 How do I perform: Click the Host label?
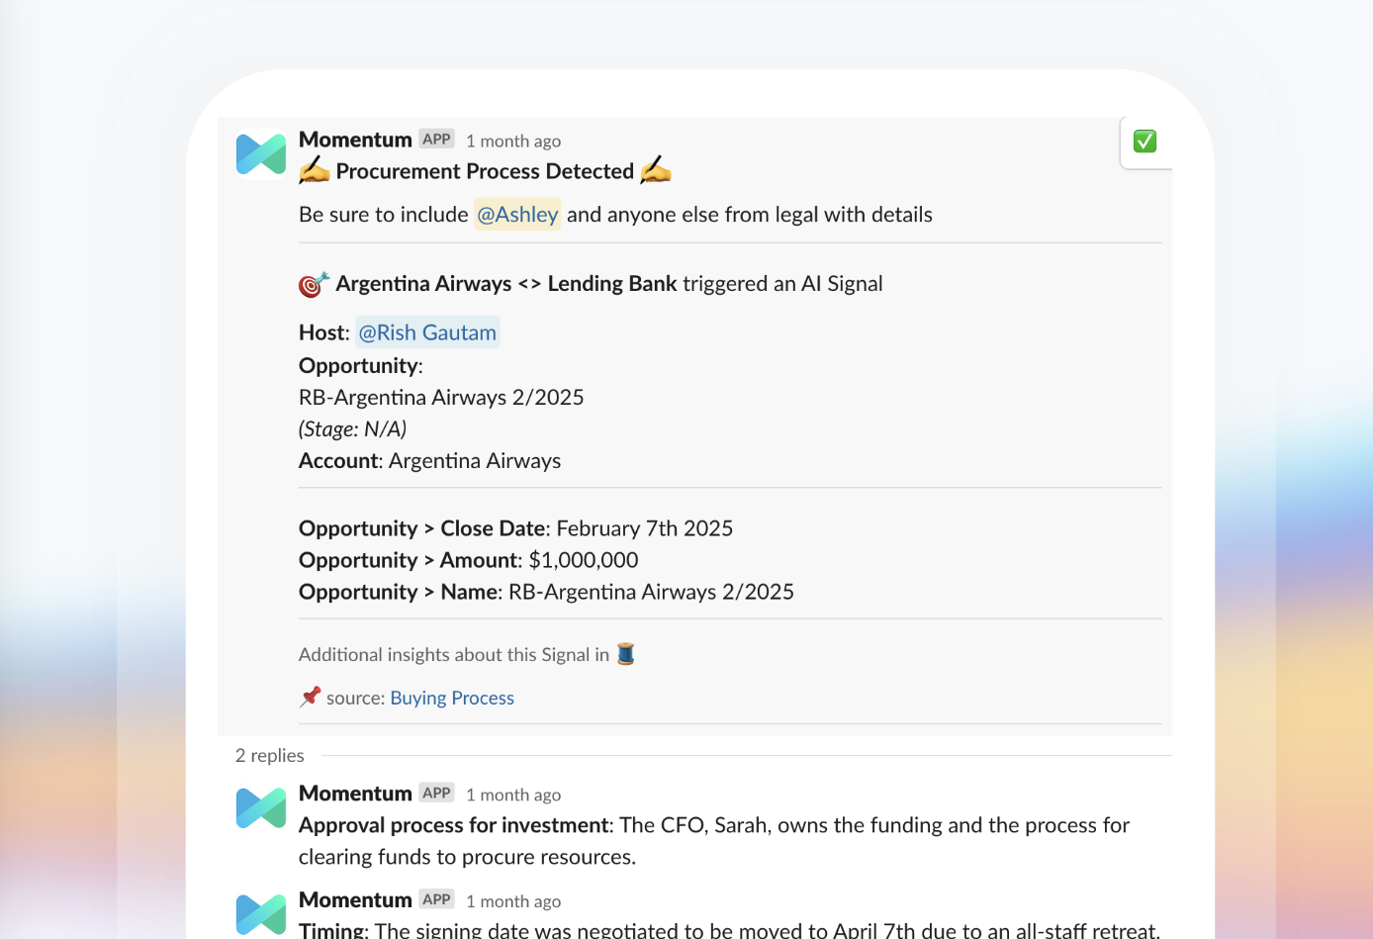[x=324, y=332]
